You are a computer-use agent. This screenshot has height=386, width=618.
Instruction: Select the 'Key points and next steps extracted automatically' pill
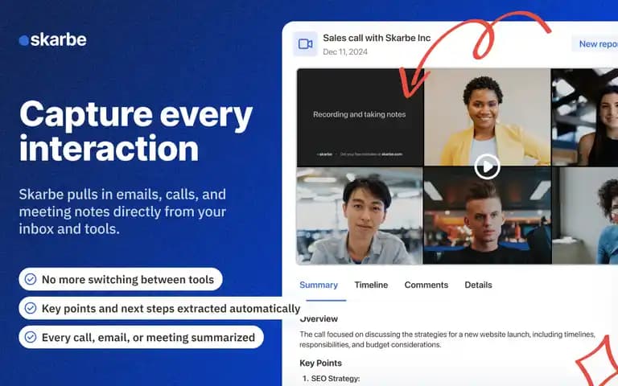click(x=161, y=308)
